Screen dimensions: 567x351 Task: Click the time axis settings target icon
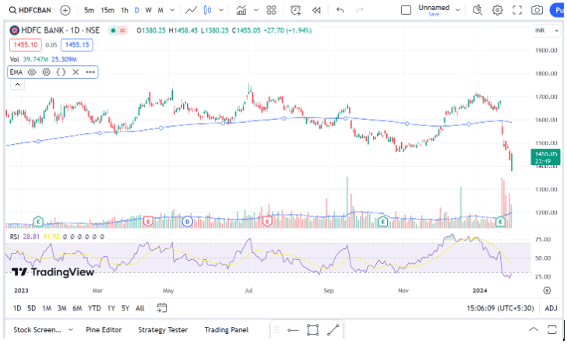(547, 290)
